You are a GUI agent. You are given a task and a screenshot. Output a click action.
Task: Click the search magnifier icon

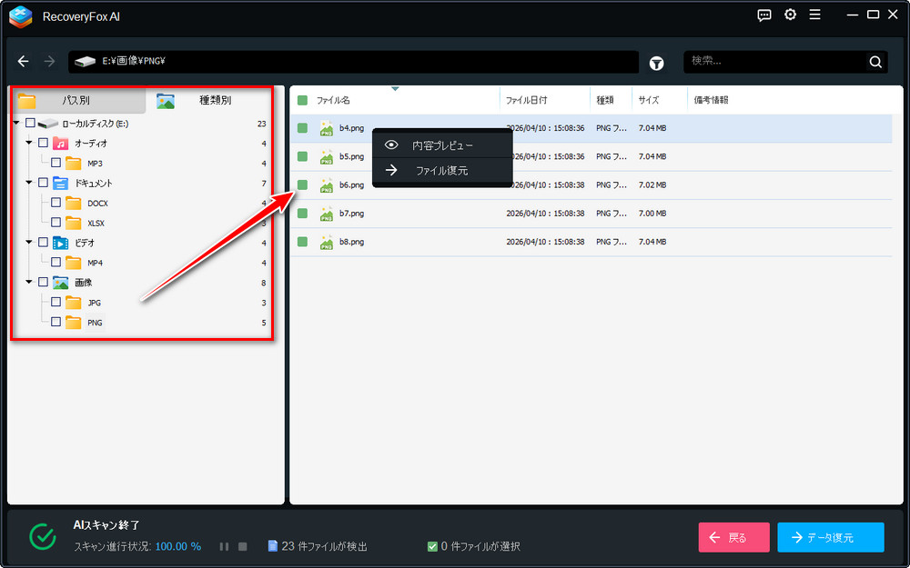tap(875, 62)
